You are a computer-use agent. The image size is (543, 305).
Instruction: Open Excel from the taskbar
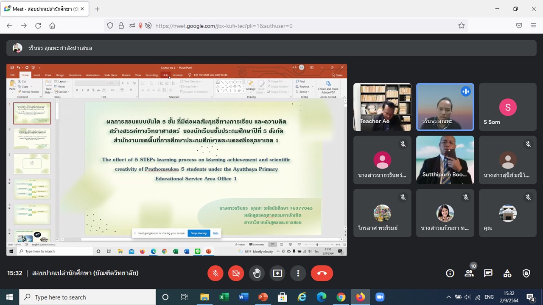224,297
